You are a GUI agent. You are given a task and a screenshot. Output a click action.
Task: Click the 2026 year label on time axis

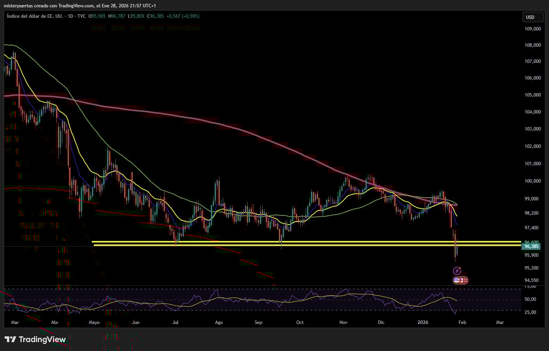click(423, 322)
